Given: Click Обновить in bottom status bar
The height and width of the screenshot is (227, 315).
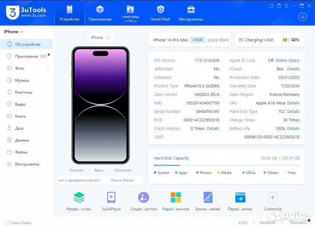Looking at the screenshot, I should click(x=298, y=223).
